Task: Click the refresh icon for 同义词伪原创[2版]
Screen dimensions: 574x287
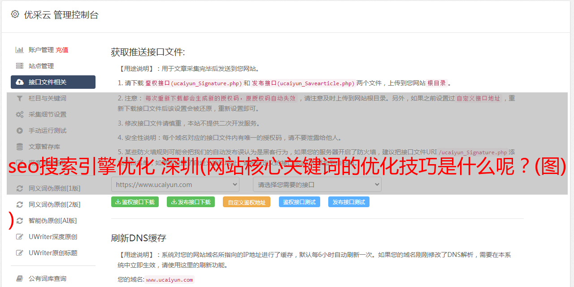Action: 20,204
